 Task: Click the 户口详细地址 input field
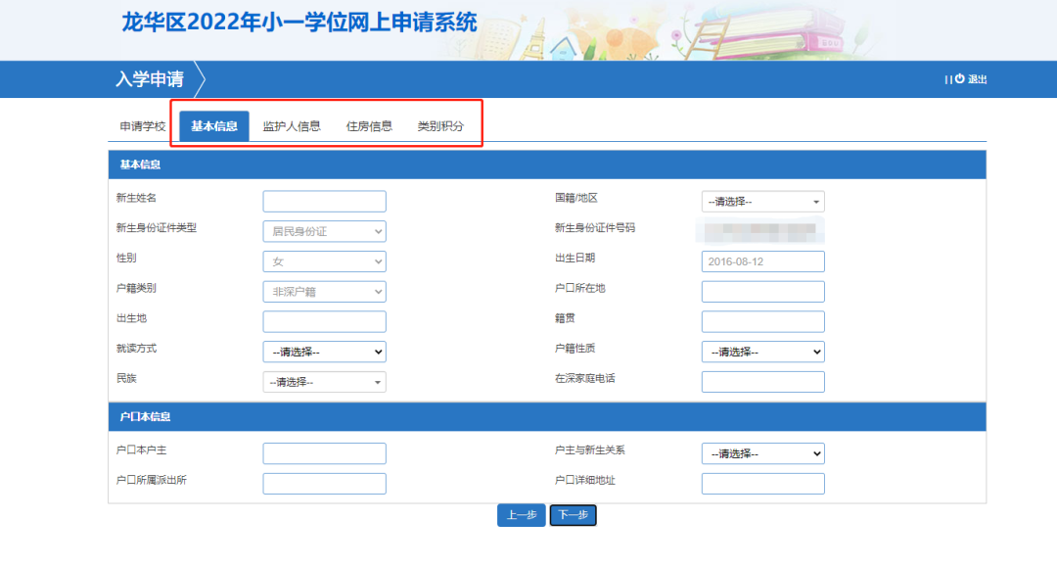(762, 483)
